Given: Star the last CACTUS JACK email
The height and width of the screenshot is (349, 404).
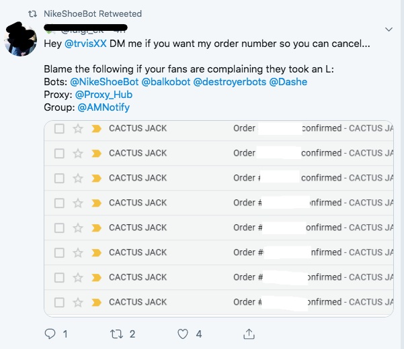Looking at the screenshot, I should (x=78, y=302).
